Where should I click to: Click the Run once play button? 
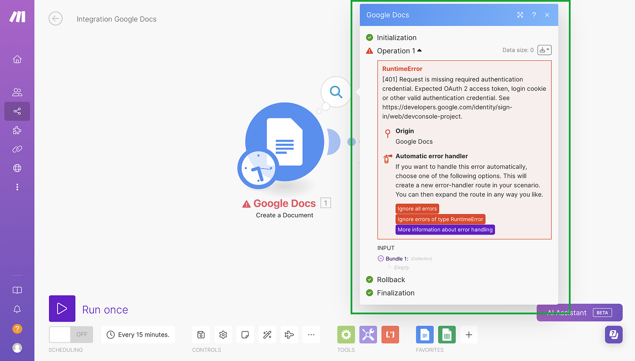(x=62, y=309)
